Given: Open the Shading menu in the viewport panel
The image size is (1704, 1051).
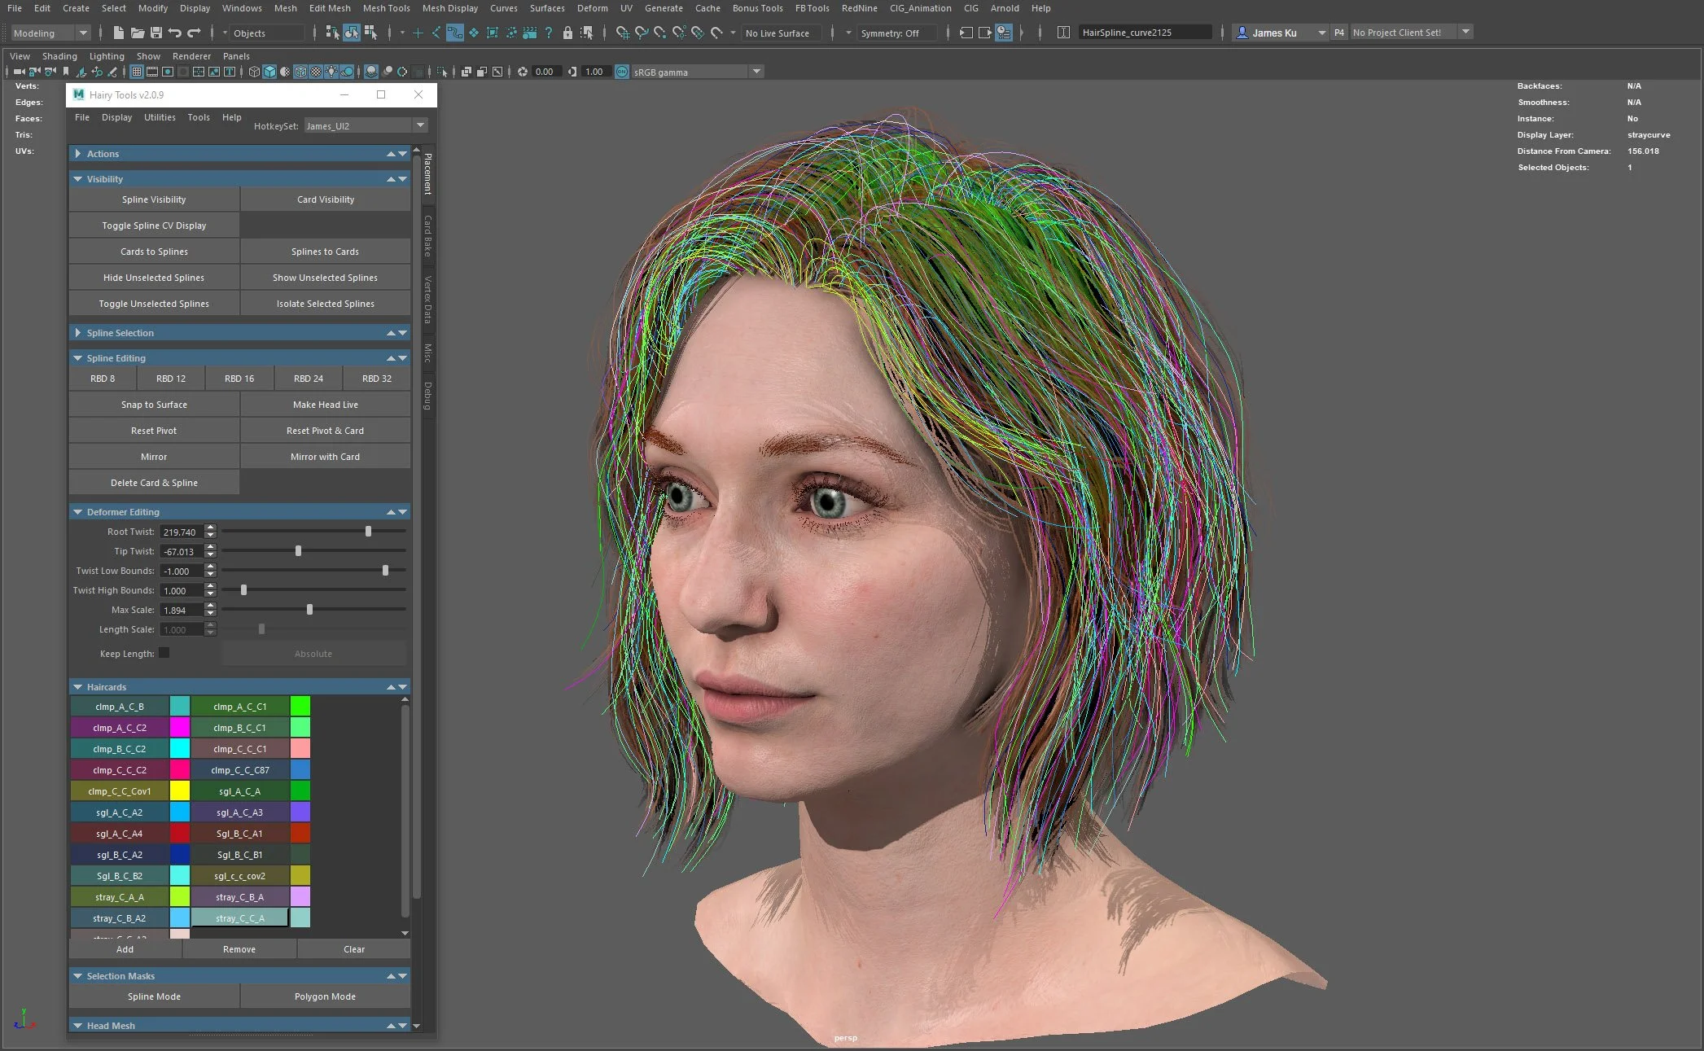Looking at the screenshot, I should coord(59,56).
